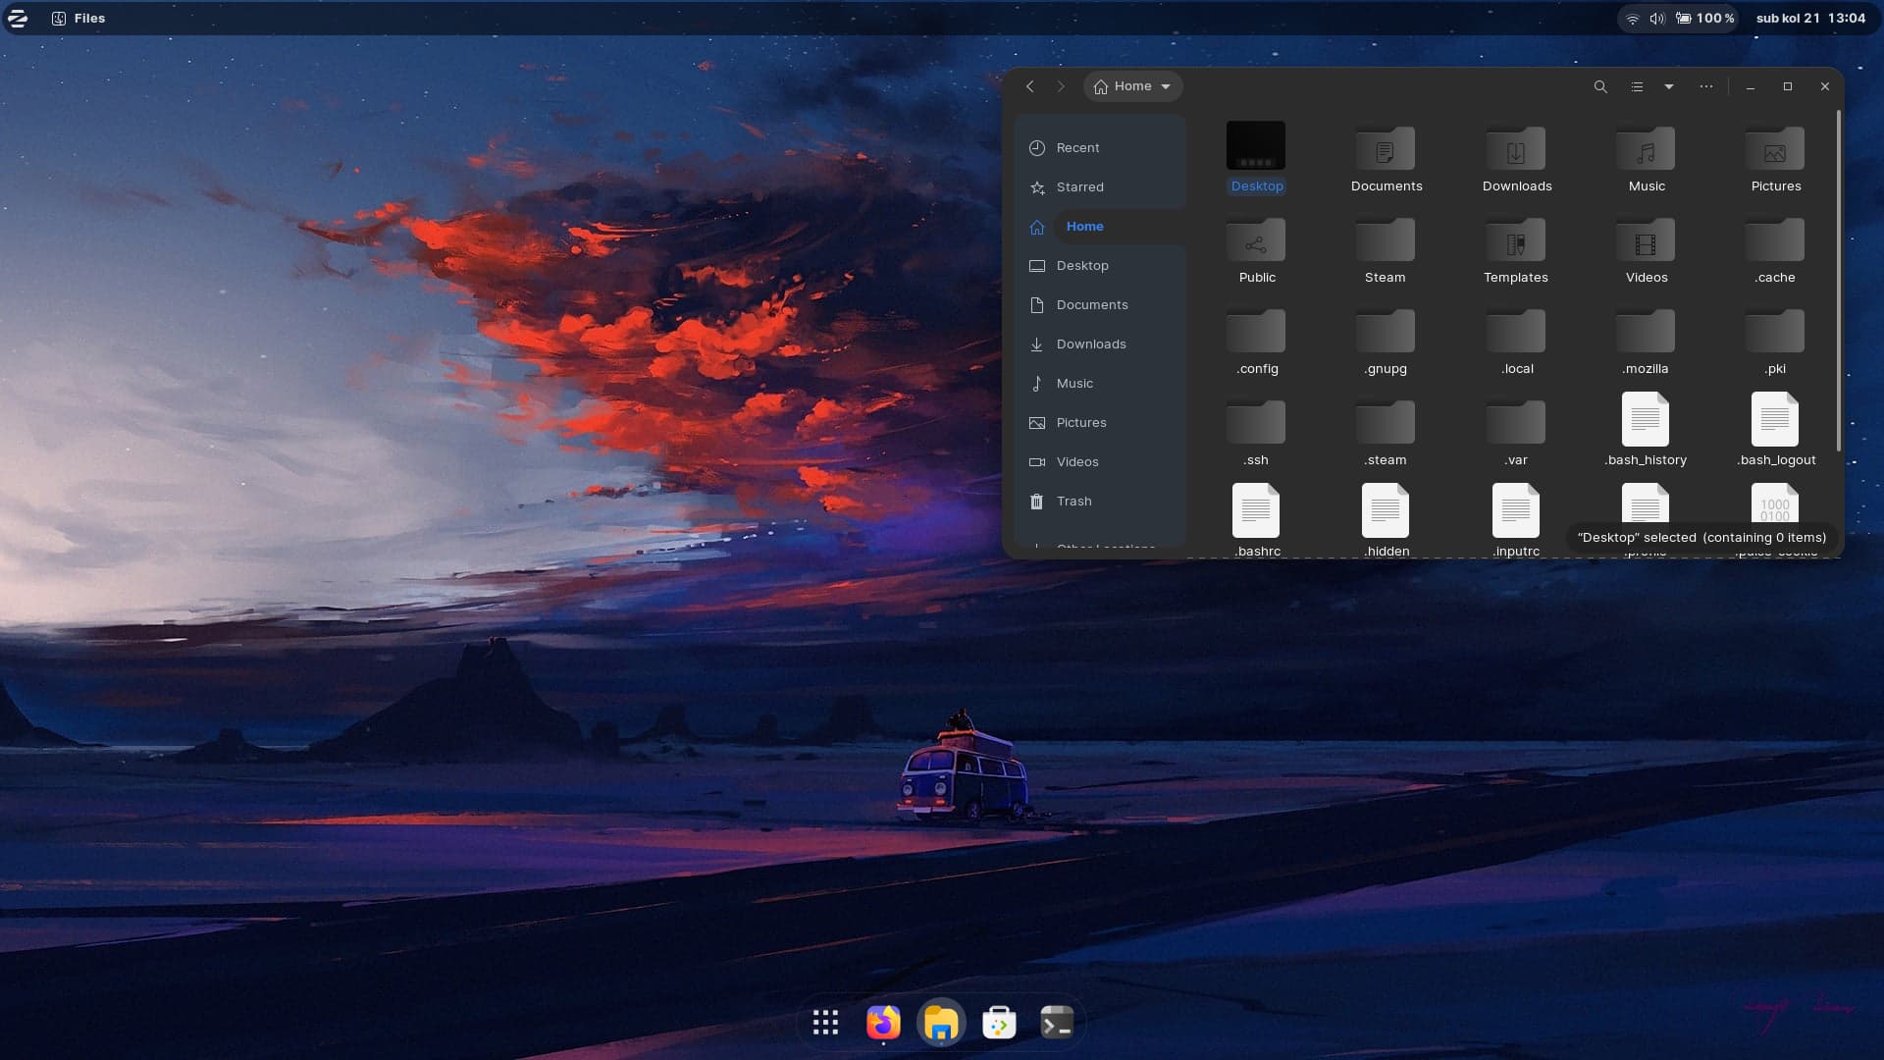Image resolution: width=1884 pixels, height=1060 pixels.
Task: Open Recent in the sidebar
Action: pos(1100,147)
